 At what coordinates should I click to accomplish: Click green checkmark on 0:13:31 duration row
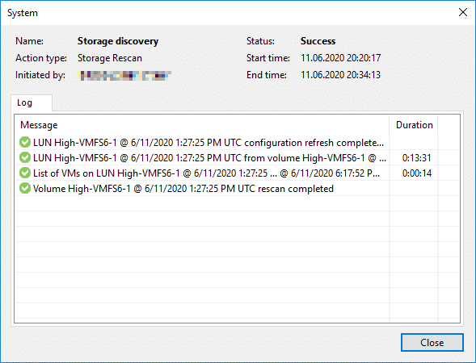pyautogui.click(x=25, y=157)
